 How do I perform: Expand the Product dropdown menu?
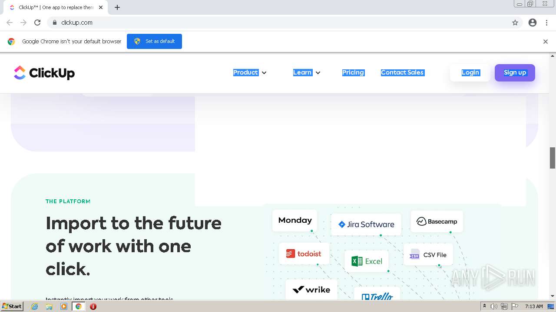(x=250, y=72)
